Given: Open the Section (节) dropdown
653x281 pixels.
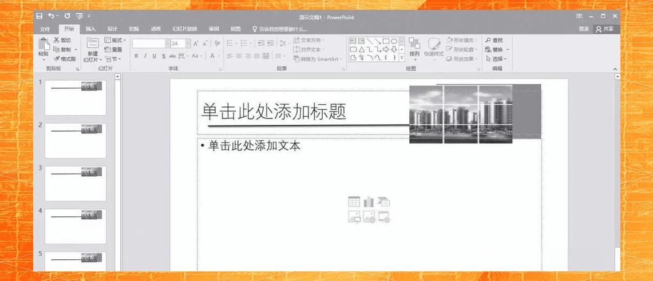Looking at the screenshot, I should click(x=113, y=59).
